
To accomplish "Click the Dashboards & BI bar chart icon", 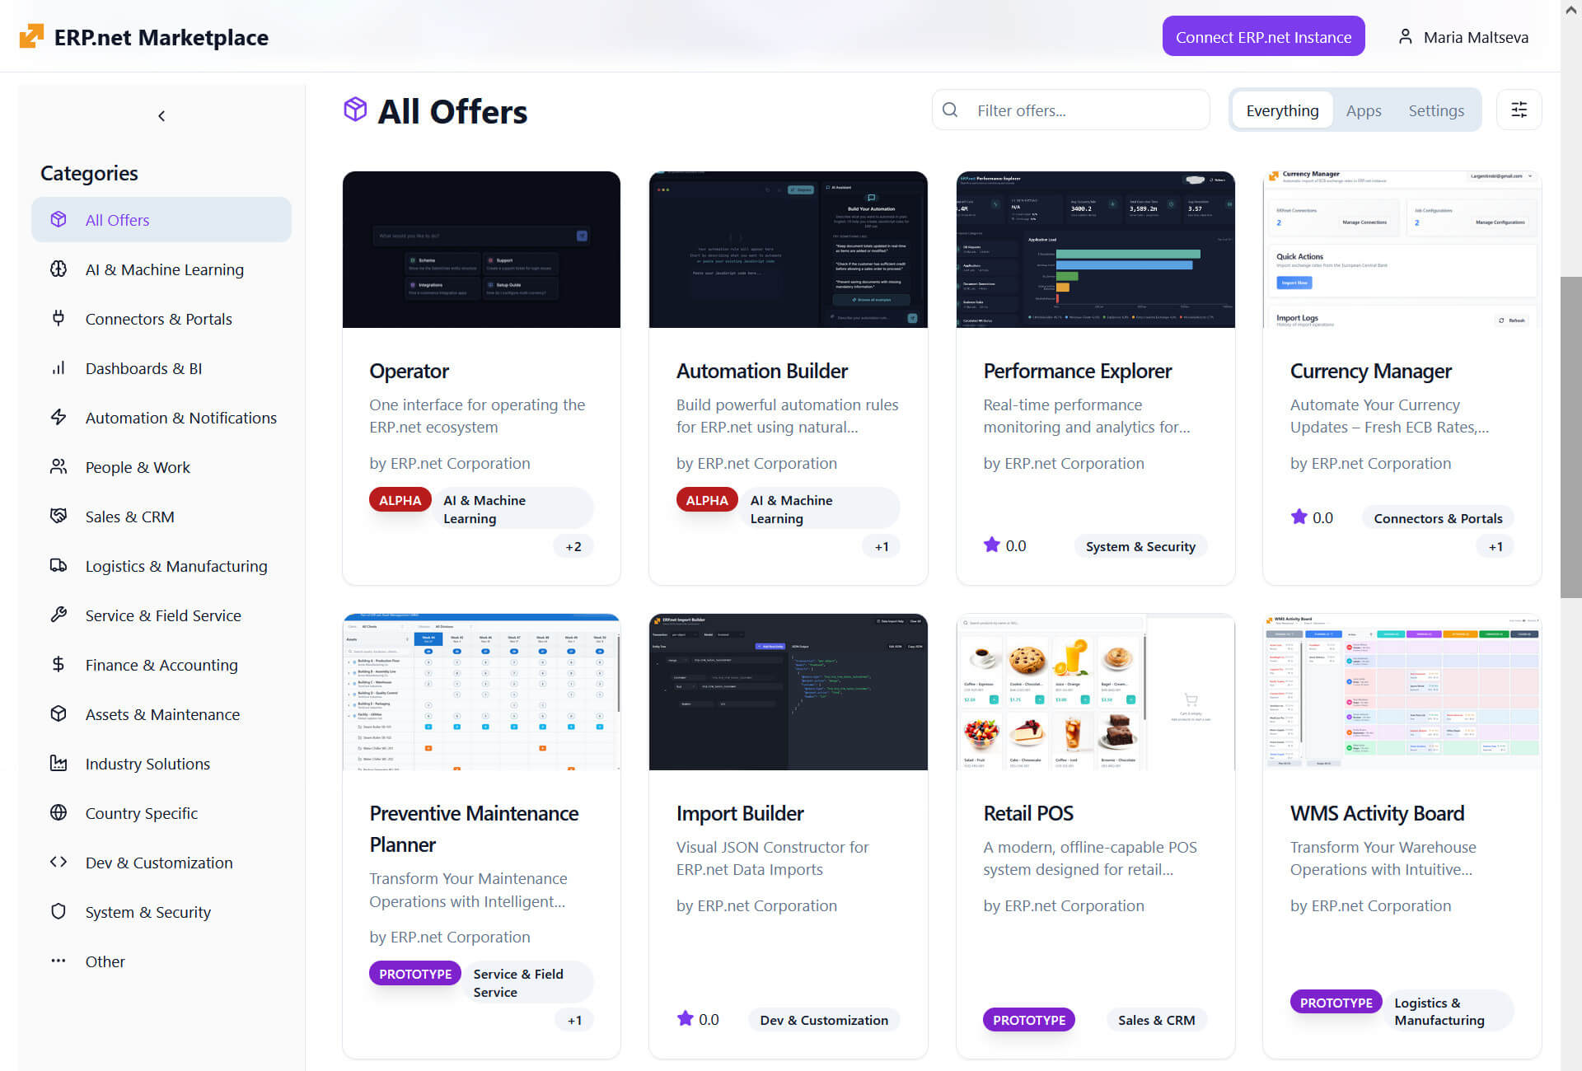I will click(59, 368).
